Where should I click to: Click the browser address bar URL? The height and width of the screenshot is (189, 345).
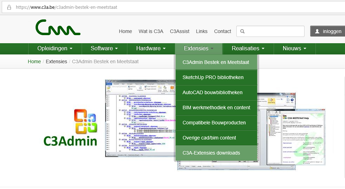tap(66, 7)
